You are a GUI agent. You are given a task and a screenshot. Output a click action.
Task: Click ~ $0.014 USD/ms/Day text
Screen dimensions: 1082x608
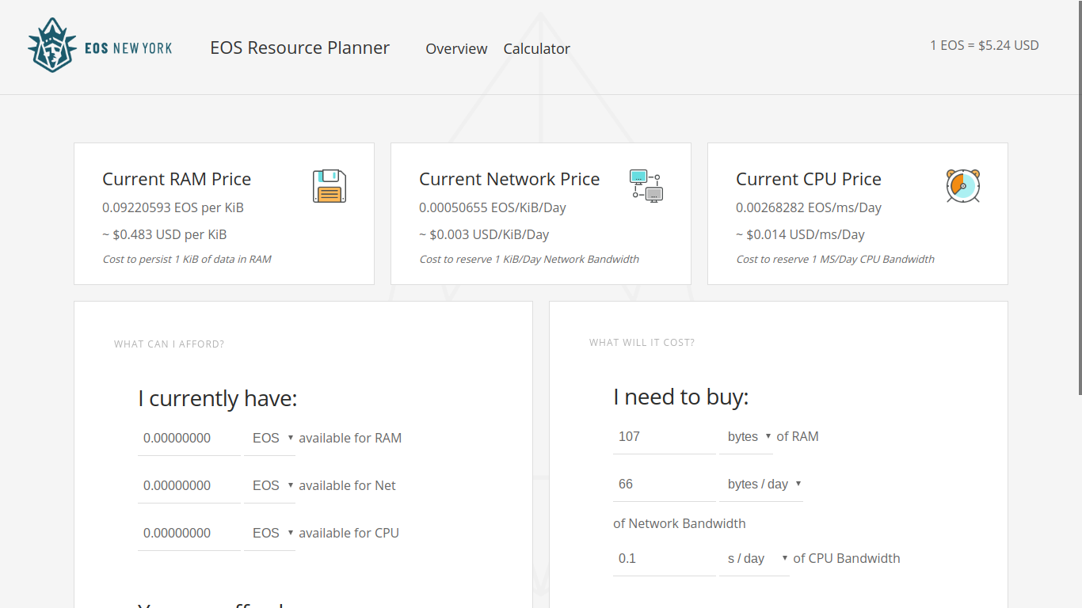(800, 235)
